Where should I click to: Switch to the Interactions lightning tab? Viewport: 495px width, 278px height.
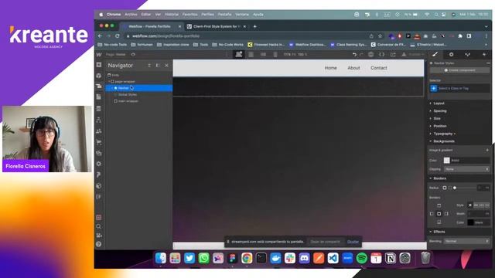(x=484, y=54)
